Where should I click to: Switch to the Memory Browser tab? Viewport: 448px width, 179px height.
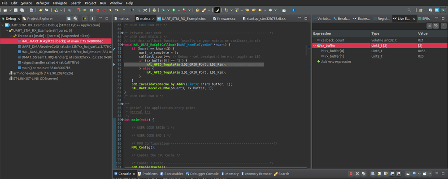256,174
